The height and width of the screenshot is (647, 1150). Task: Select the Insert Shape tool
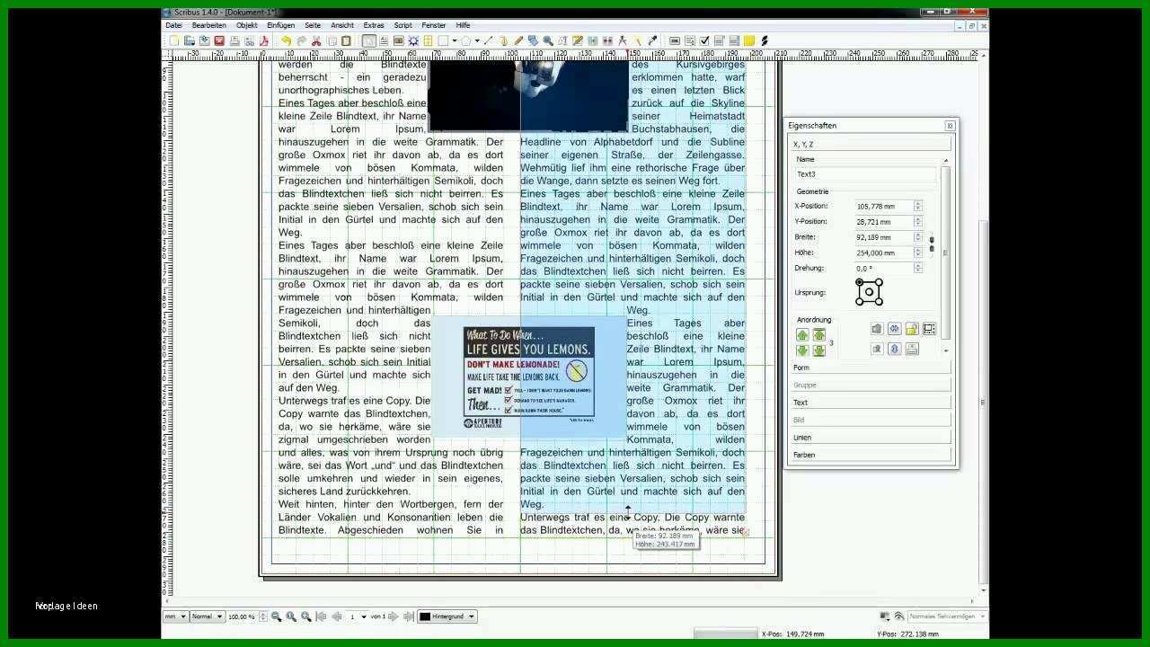[x=443, y=40]
